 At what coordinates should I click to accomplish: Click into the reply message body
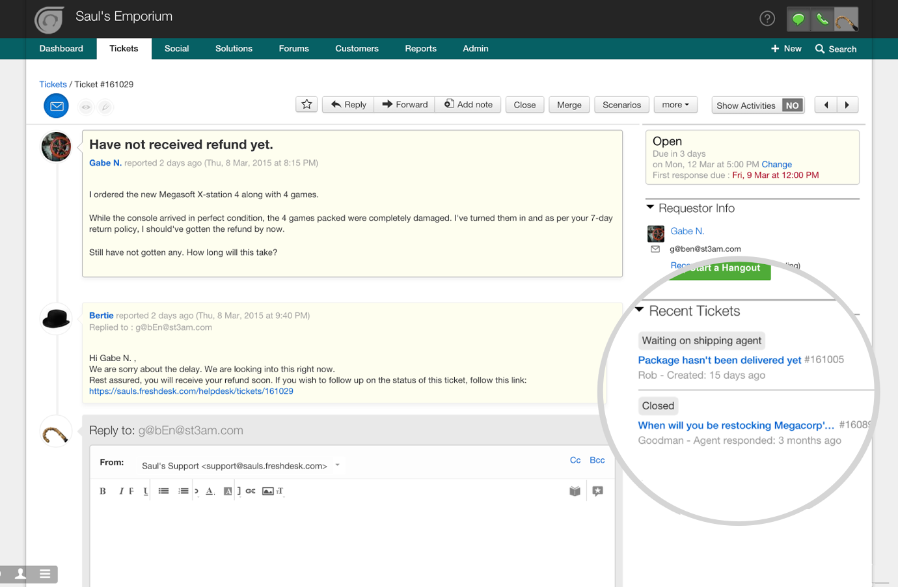[x=352, y=543]
